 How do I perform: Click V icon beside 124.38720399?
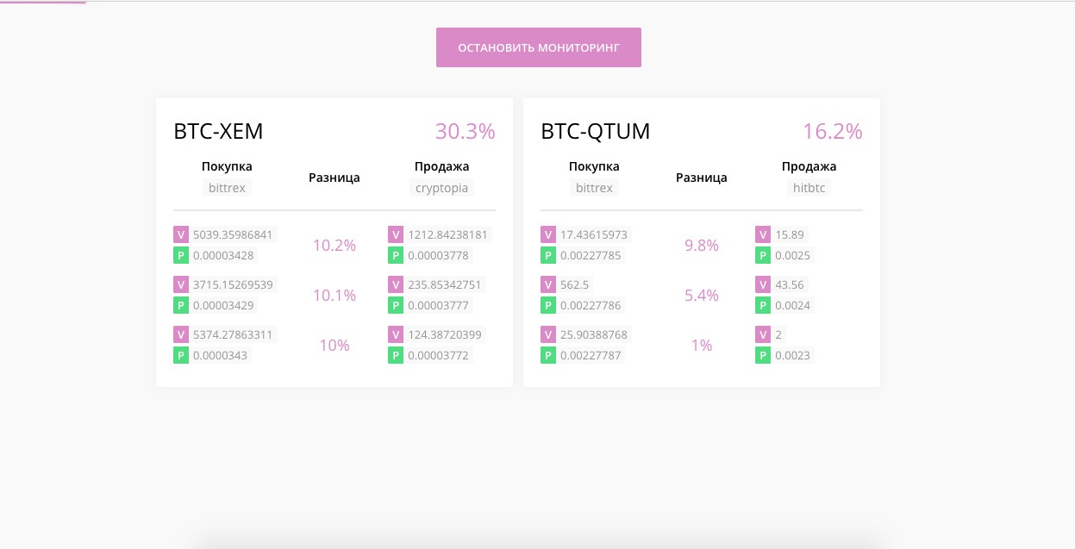point(396,334)
